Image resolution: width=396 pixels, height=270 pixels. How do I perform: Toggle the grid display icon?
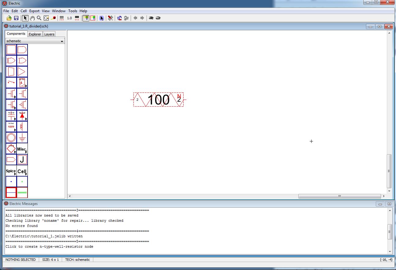(62, 18)
